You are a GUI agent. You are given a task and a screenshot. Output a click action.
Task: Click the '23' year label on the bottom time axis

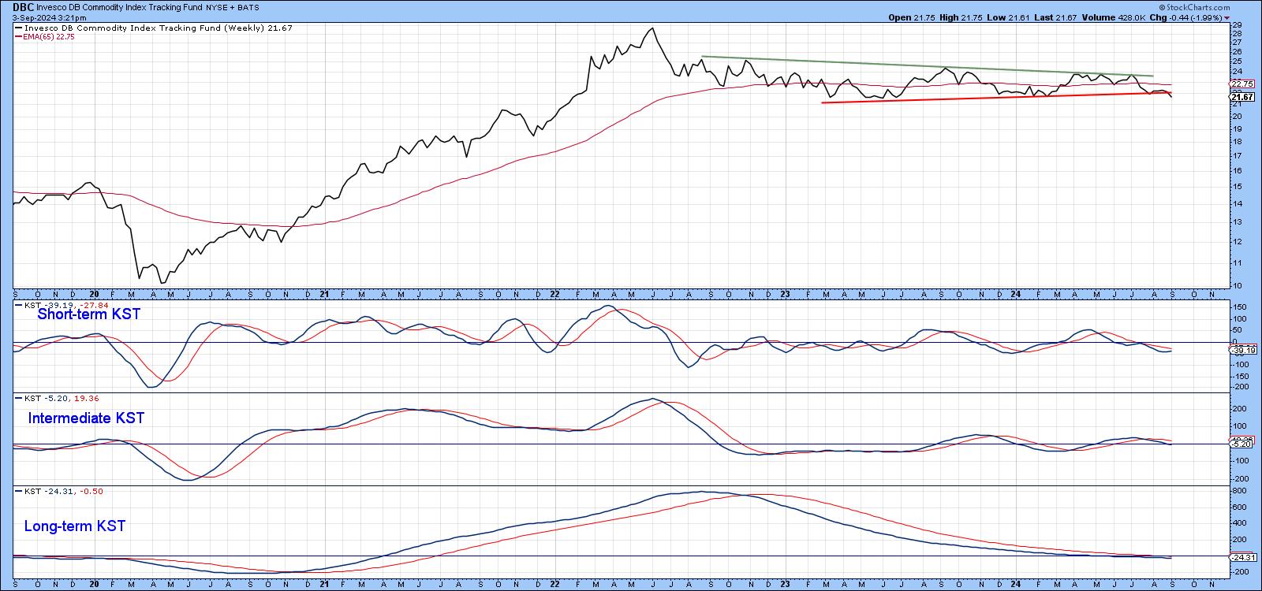785,585
